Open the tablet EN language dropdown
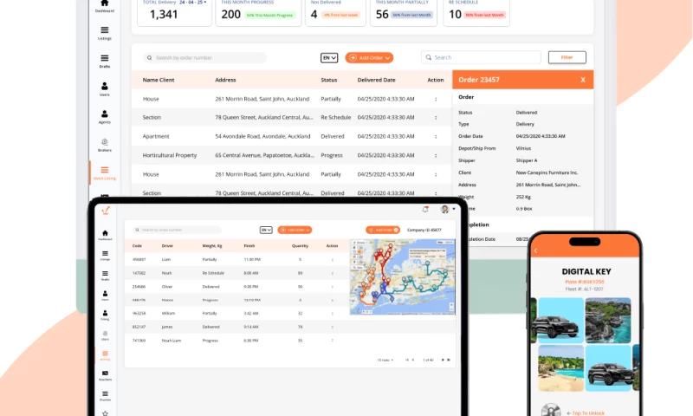Screen dimensions: 693x416 [266, 230]
